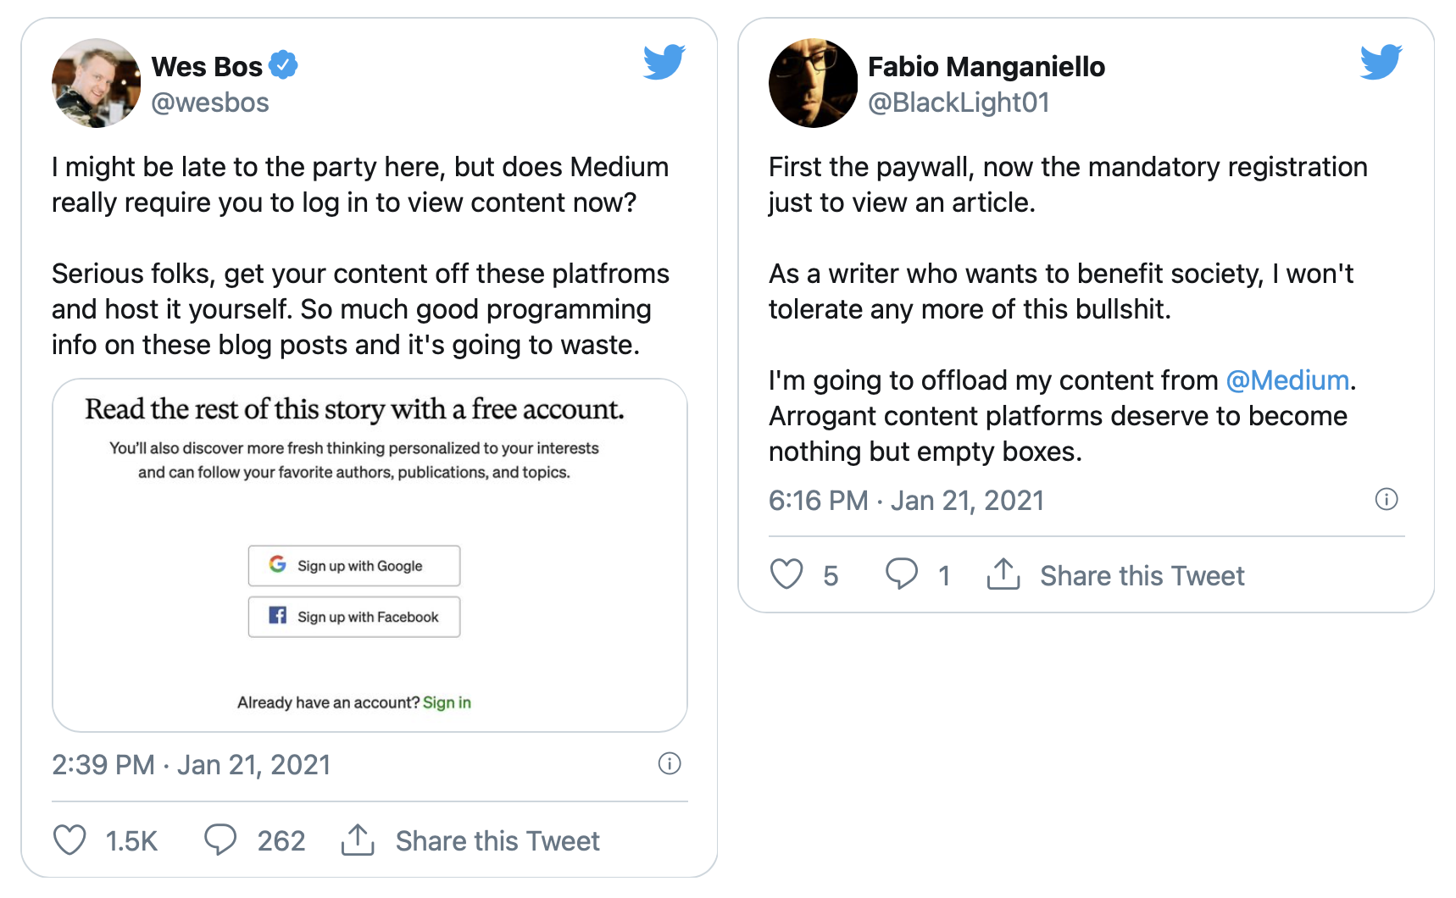Click Sign up with Google button

(x=354, y=565)
